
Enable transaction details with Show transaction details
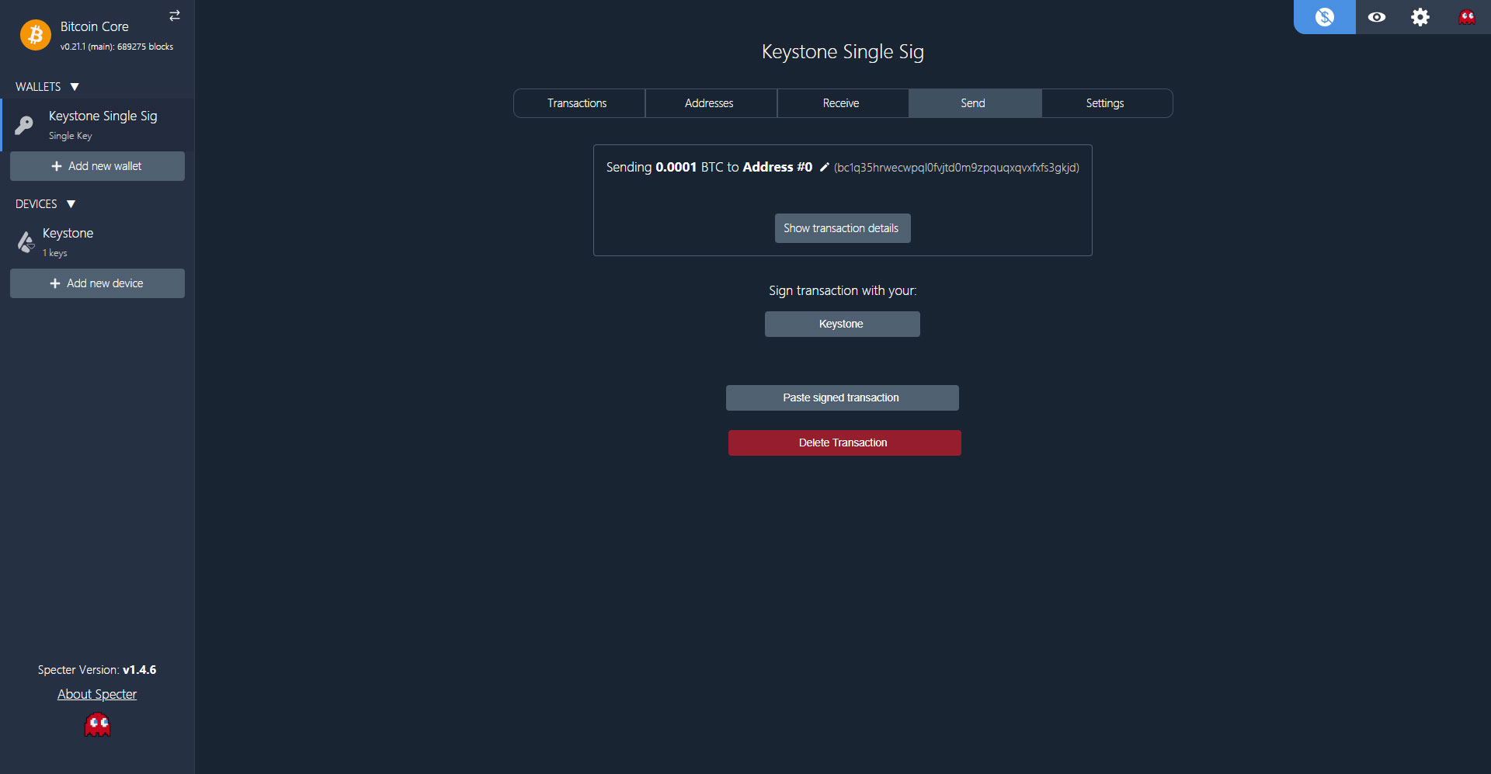842,227
